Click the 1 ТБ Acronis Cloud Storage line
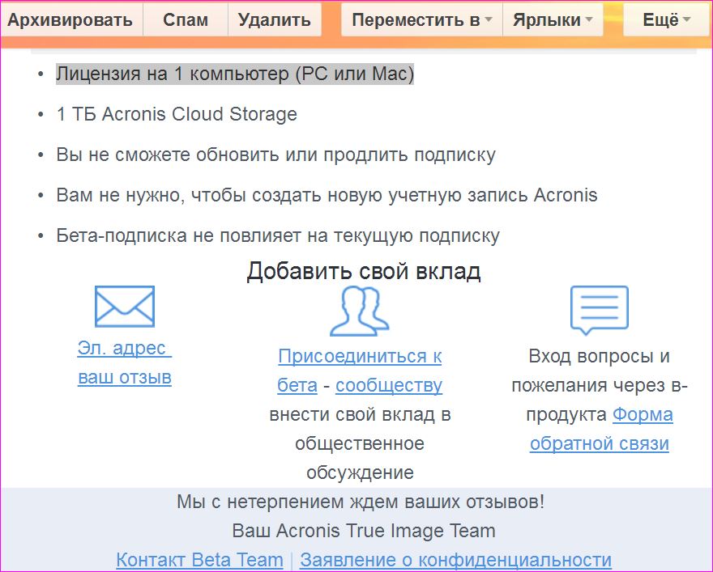Image resolution: width=713 pixels, height=572 pixels. click(x=177, y=115)
